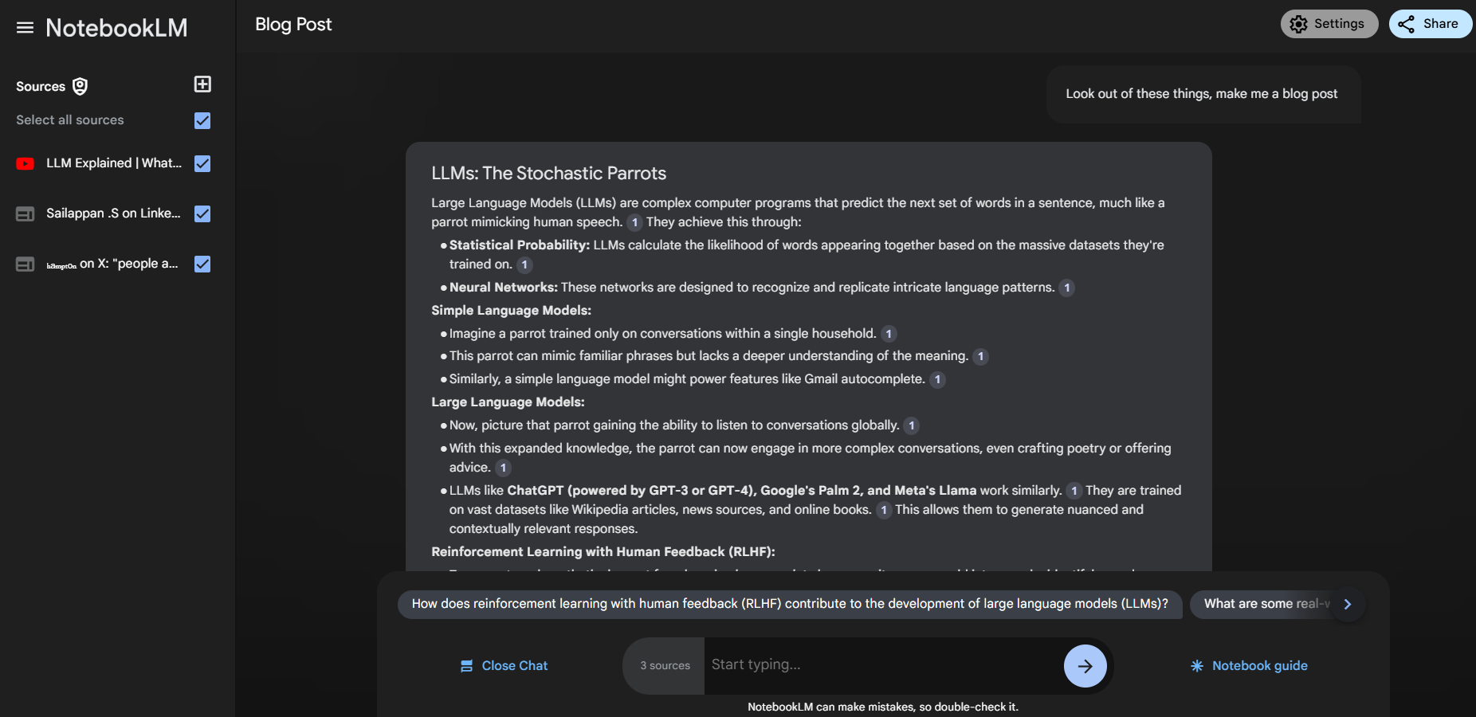Toggle the Select all sources checkbox
The height and width of the screenshot is (717, 1476).
(x=202, y=120)
